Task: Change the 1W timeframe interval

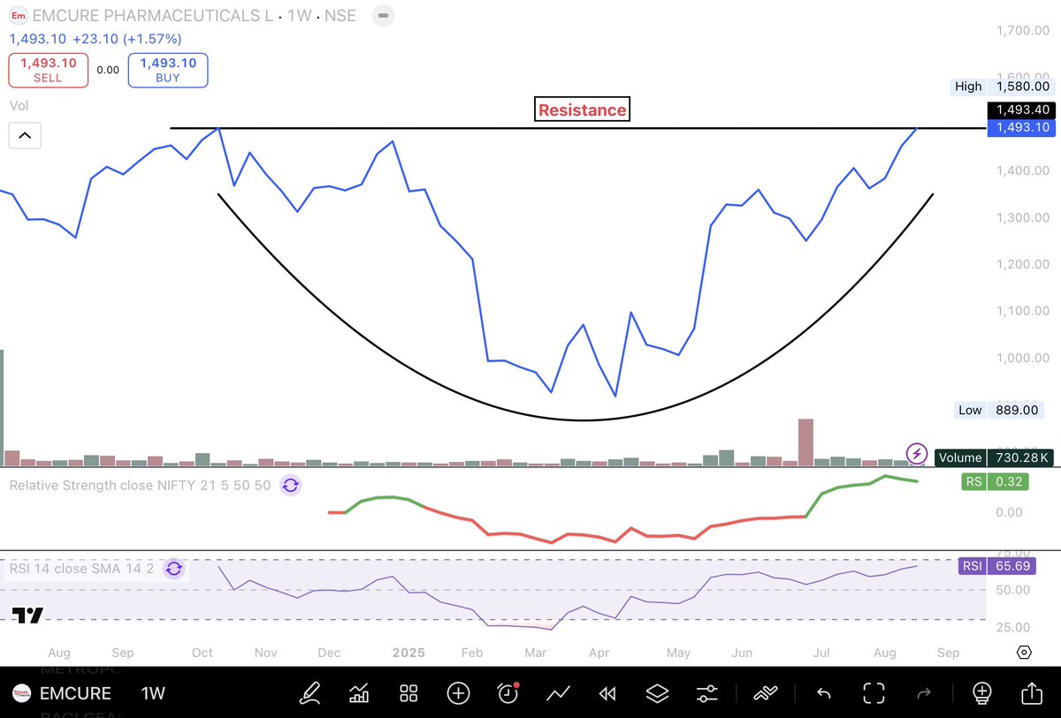Action: [154, 693]
